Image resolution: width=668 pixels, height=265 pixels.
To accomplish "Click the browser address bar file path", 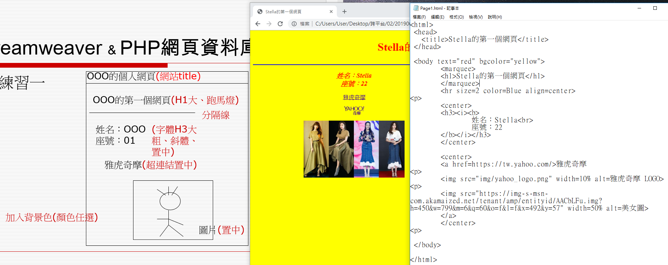I will [x=362, y=24].
